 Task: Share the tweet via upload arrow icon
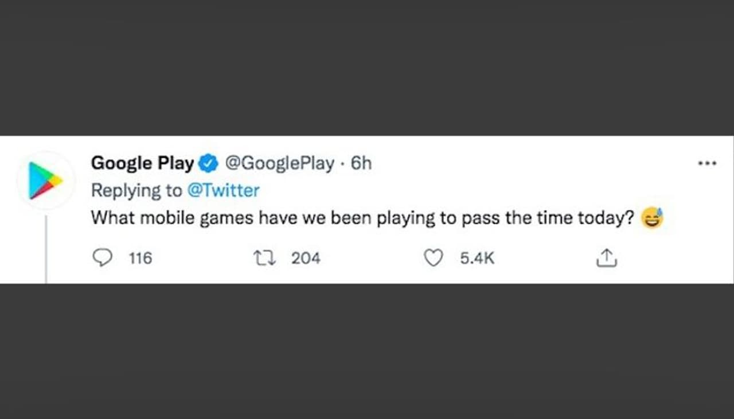[x=606, y=259]
